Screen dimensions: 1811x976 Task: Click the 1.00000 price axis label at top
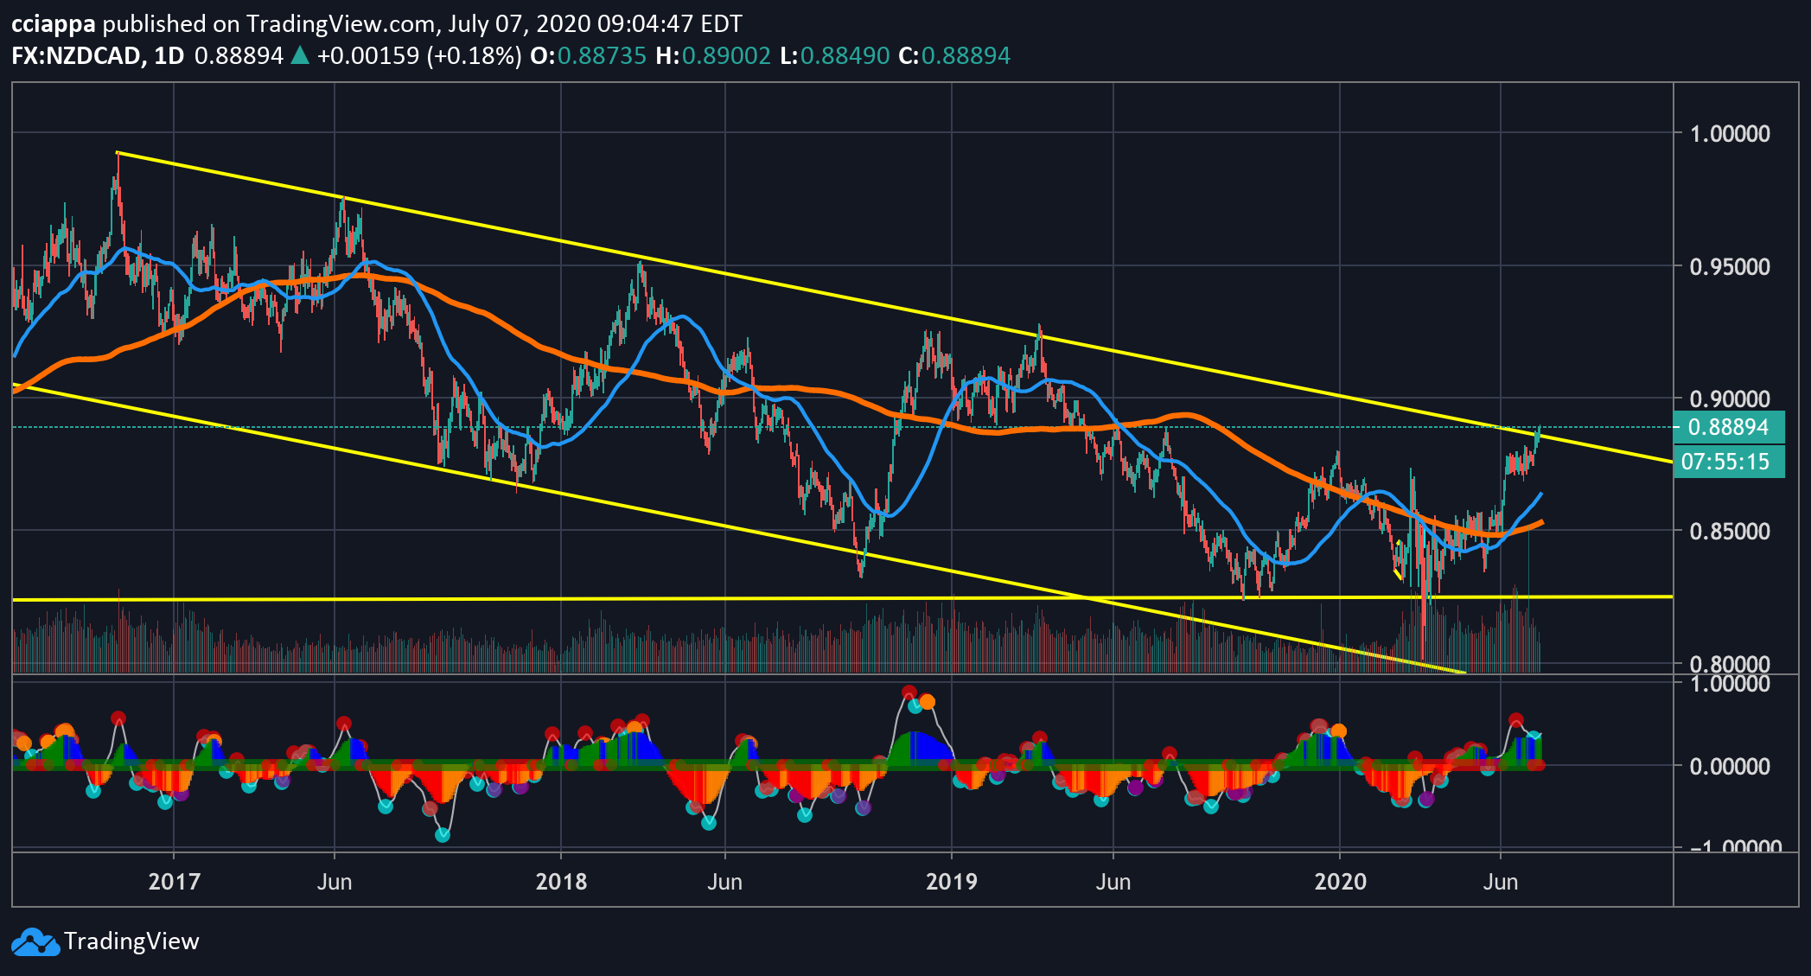click(1730, 134)
